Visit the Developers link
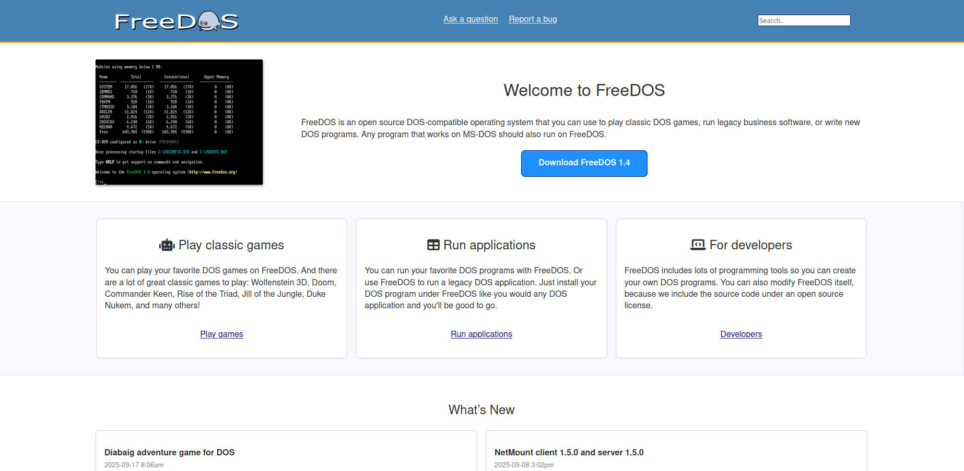 point(741,334)
